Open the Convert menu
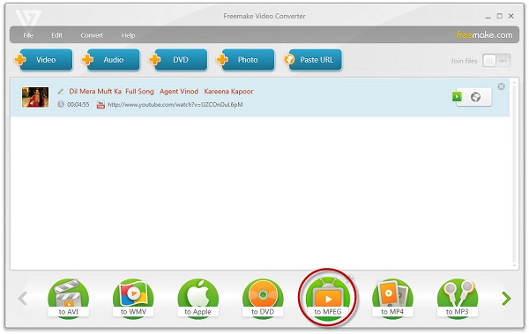Viewport: 529px width, 334px height. 92,35
